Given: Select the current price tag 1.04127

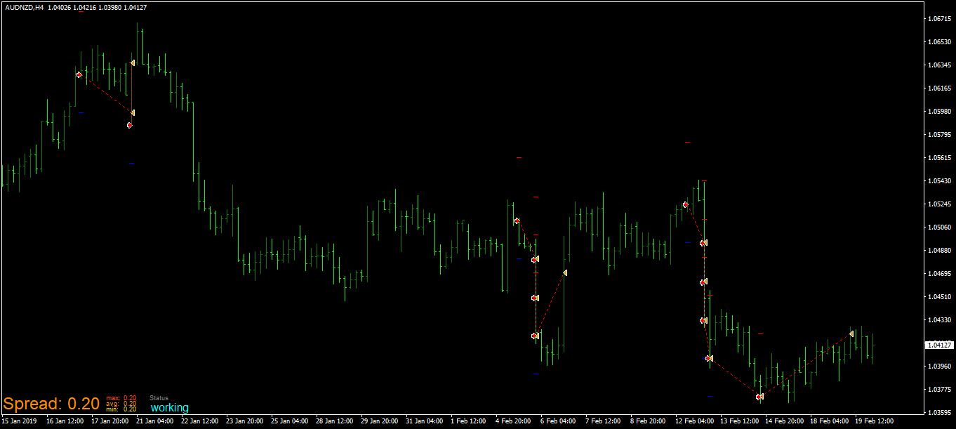Looking at the screenshot, I should point(939,345).
